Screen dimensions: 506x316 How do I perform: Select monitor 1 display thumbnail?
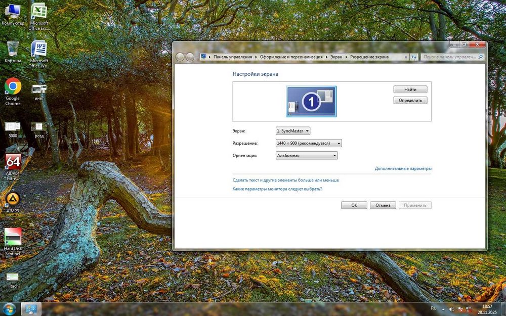point(311,101)
